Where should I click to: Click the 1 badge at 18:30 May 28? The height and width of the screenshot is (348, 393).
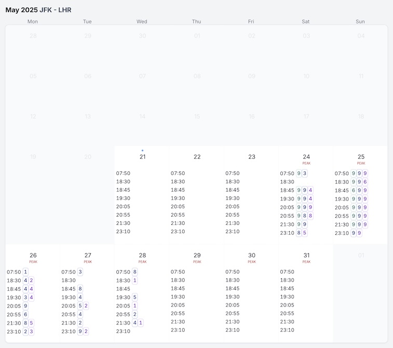134,280
